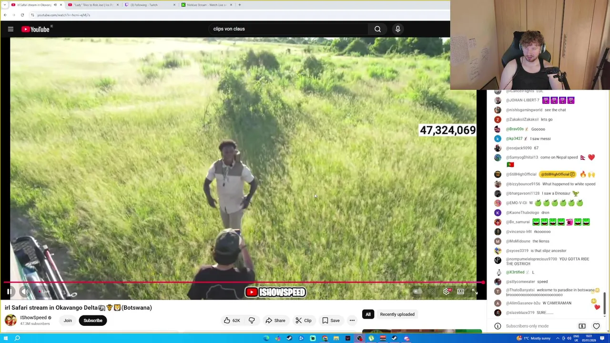
Task: Go back in the browser
Action: 5,15
